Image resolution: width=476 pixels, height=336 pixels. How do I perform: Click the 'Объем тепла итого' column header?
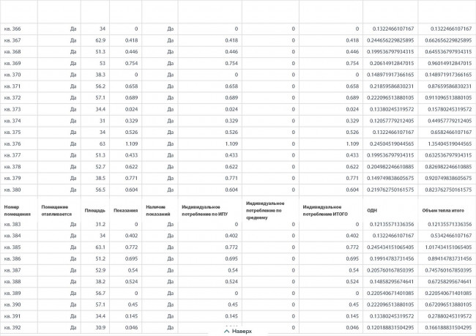pos(443,210)
